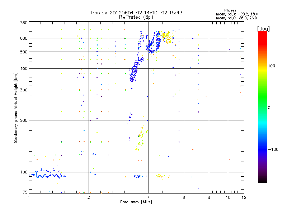Click the "RwPretec (8p)" subtitle
The image size is (287, 215).
[x=136, y=17]
